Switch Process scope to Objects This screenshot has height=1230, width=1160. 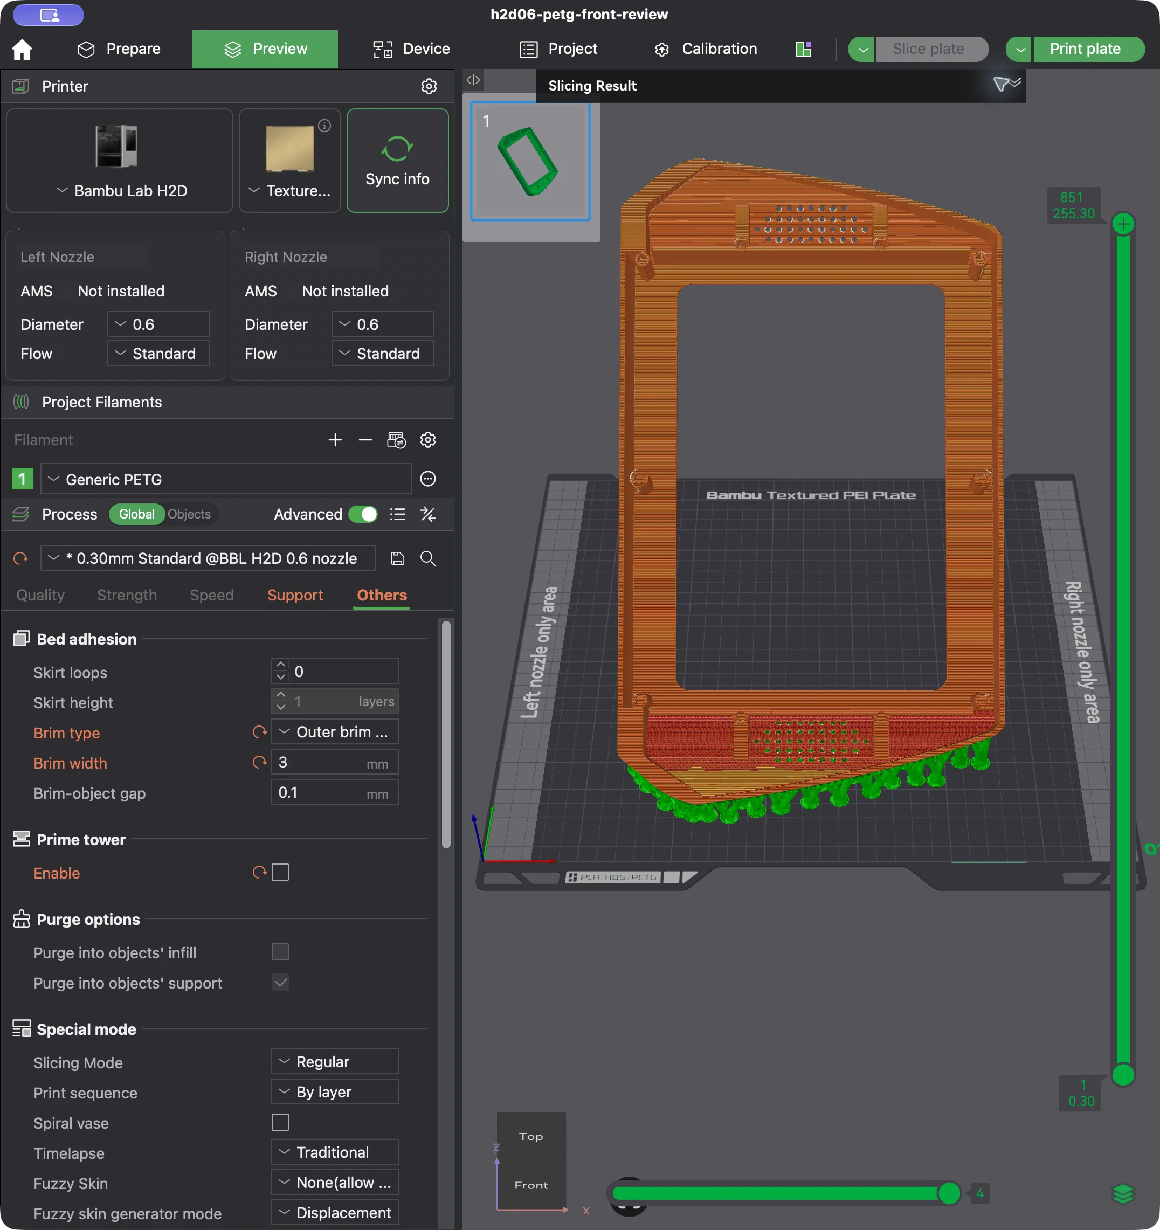[x=189, y=514]
